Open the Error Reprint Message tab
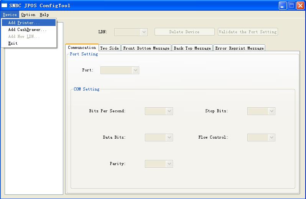 (x=239, y=48)
